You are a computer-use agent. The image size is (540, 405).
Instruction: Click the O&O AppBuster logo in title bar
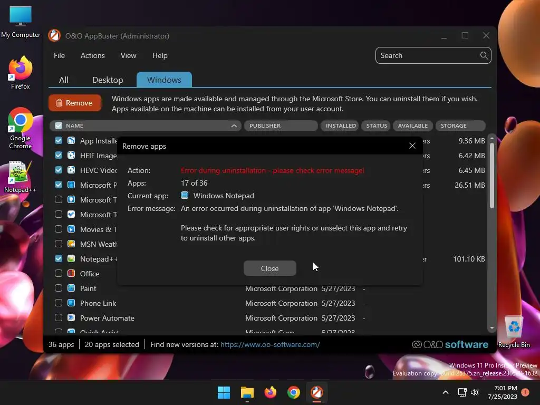54,36
